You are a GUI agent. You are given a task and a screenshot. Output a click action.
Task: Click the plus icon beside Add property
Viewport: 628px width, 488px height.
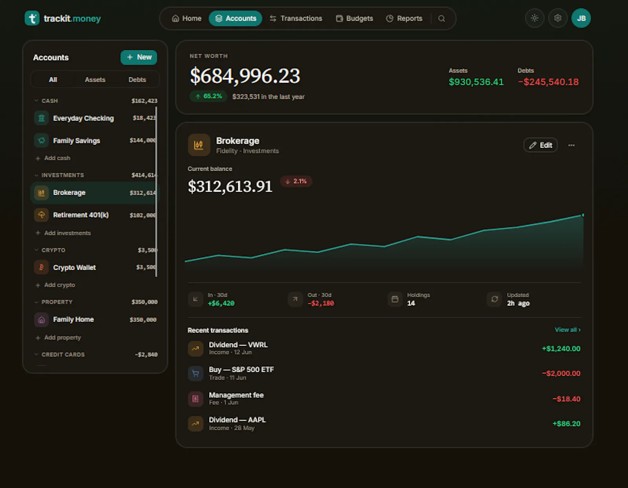pyautogui.click(x=38, y=338)
